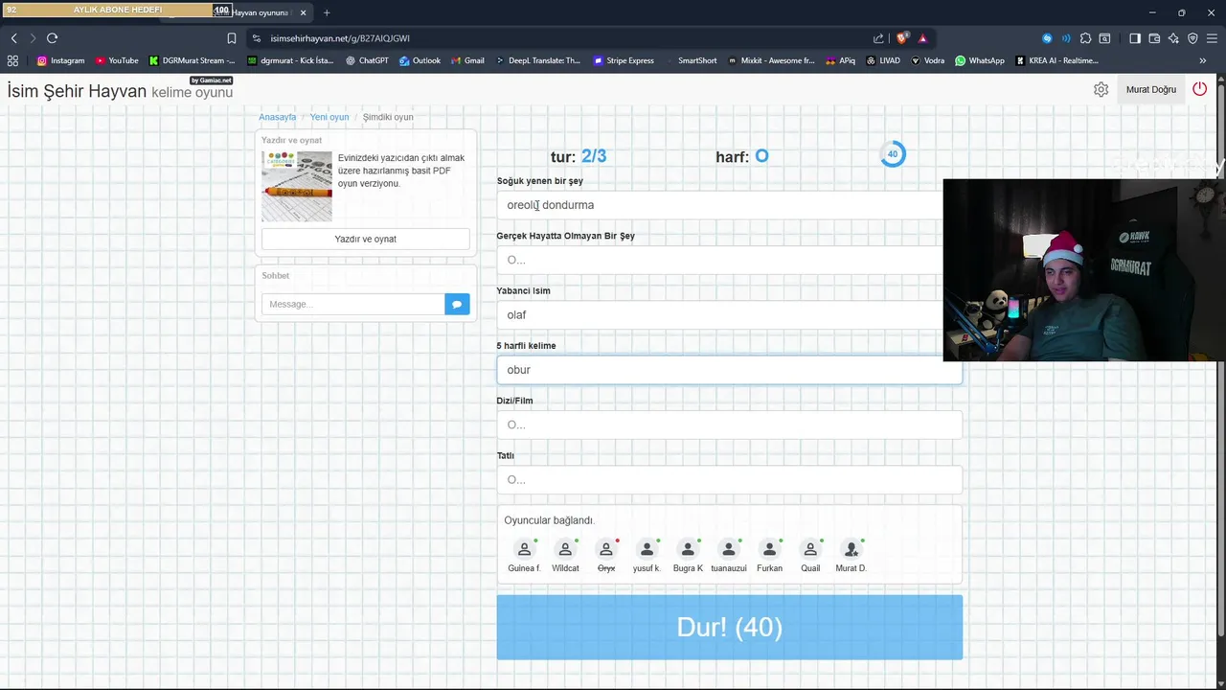Open Brave VPN shield icon

tap(1192, 38)
